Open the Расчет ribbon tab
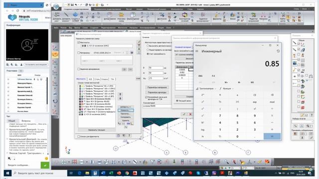 (x=129, y=9)
